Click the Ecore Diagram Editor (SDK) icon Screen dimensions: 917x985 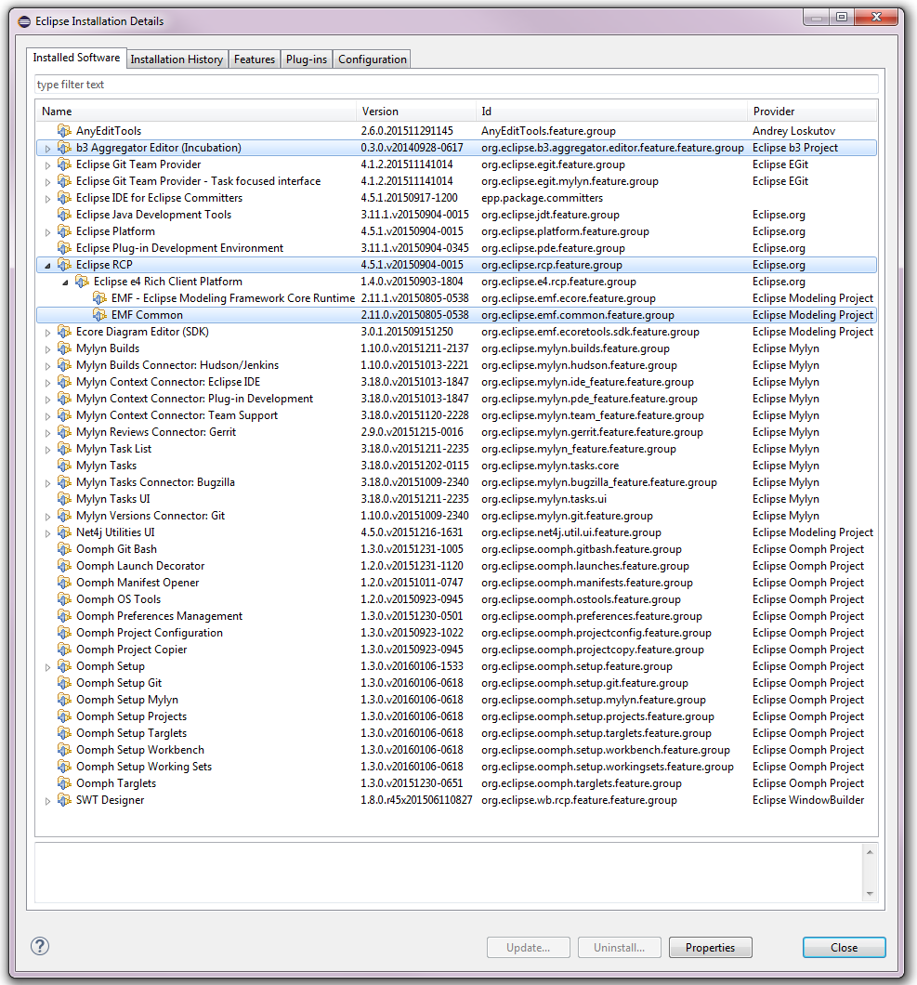[64, 332]
